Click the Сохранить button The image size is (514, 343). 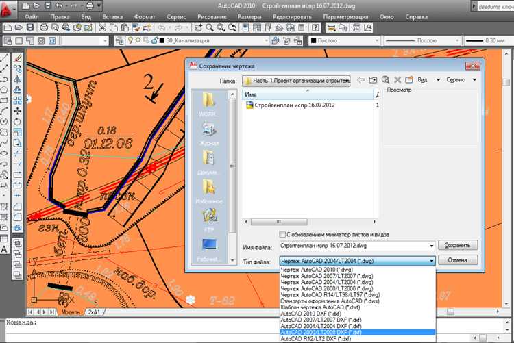(458, 245)
